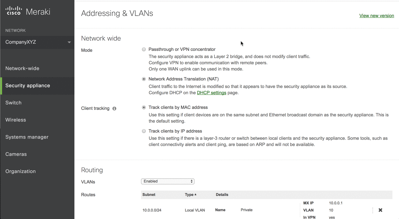Open the Switch section

pyautogui.click(x=13, y=102)
